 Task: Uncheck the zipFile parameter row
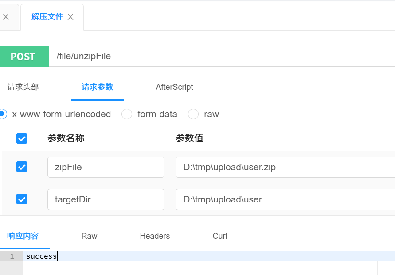[x=21, y=167]
